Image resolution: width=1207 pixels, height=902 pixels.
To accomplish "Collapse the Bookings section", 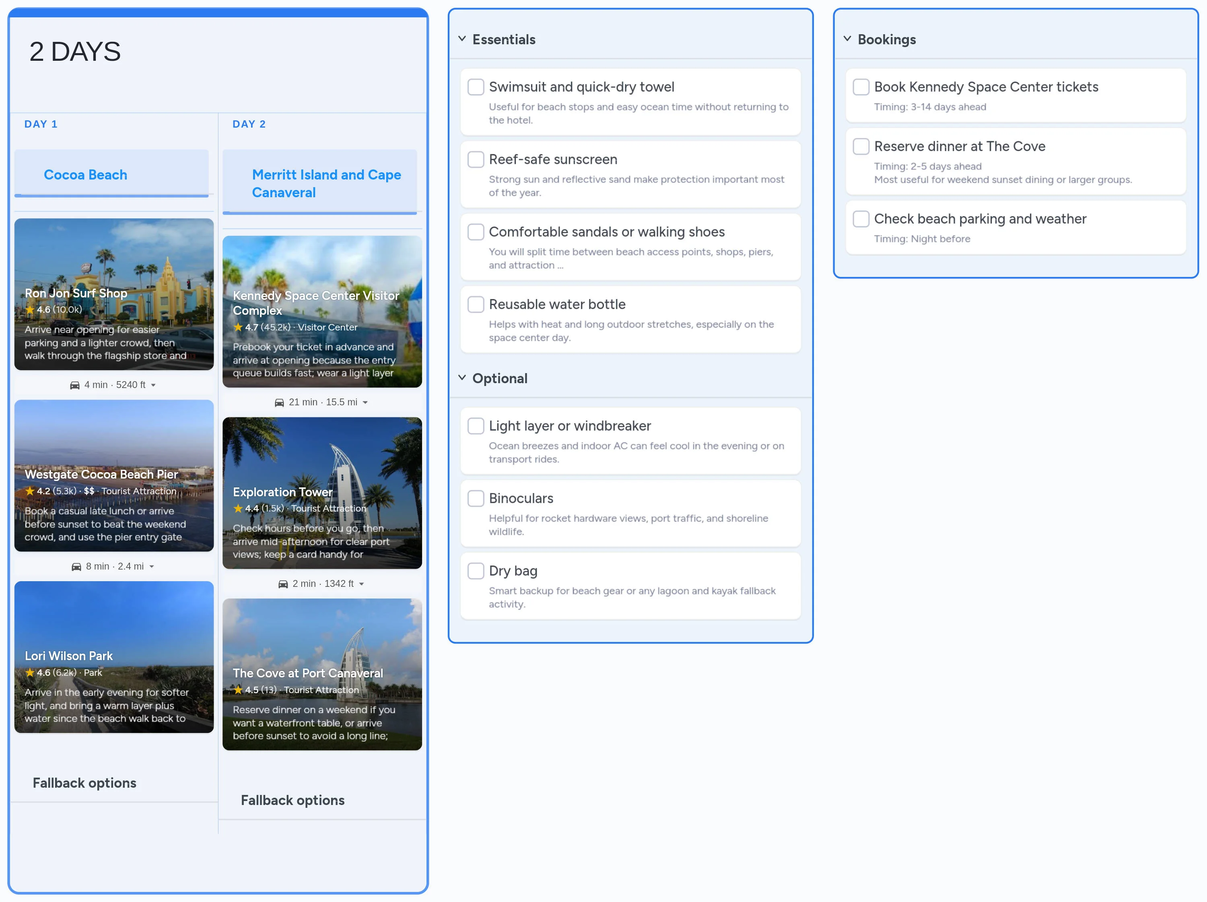I will pos(847,39).
